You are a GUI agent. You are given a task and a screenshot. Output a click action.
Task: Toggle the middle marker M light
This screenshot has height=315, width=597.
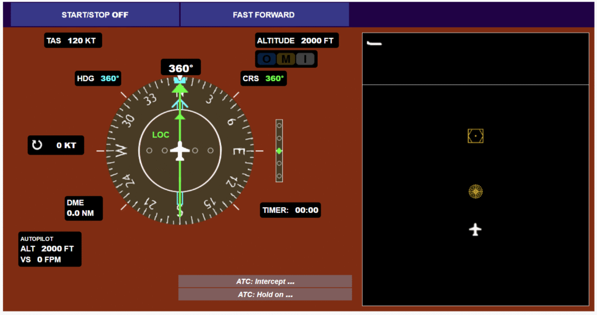(x=286, y=59)
